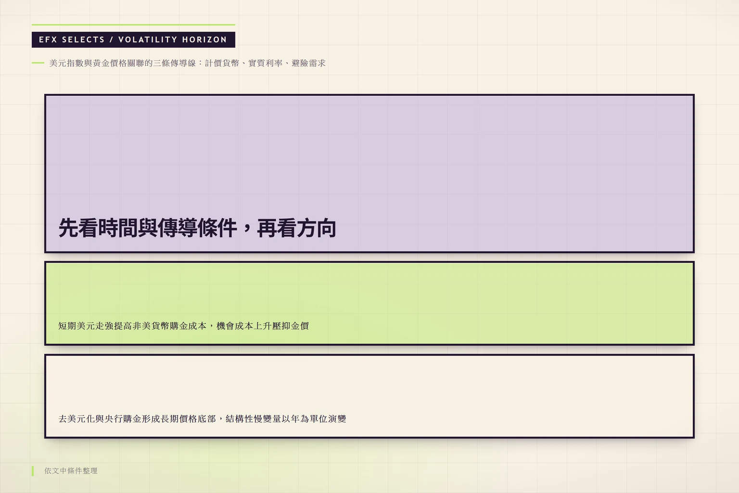The width and height of the screenshot is (739, 493).
Task: Click the green card text 短期美元走強提高非美貨幣購金成本
Action: [x=183, y=326]
